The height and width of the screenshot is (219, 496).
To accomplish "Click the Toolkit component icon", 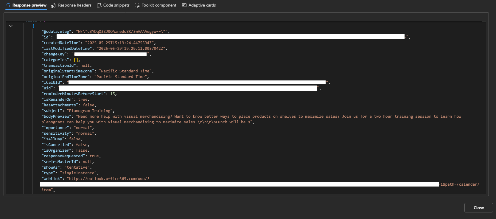I will pyautogui.click(x=137, y=5).
